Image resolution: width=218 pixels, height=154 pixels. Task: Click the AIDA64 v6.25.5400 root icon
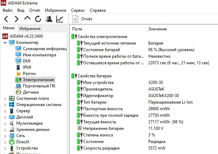5,36
